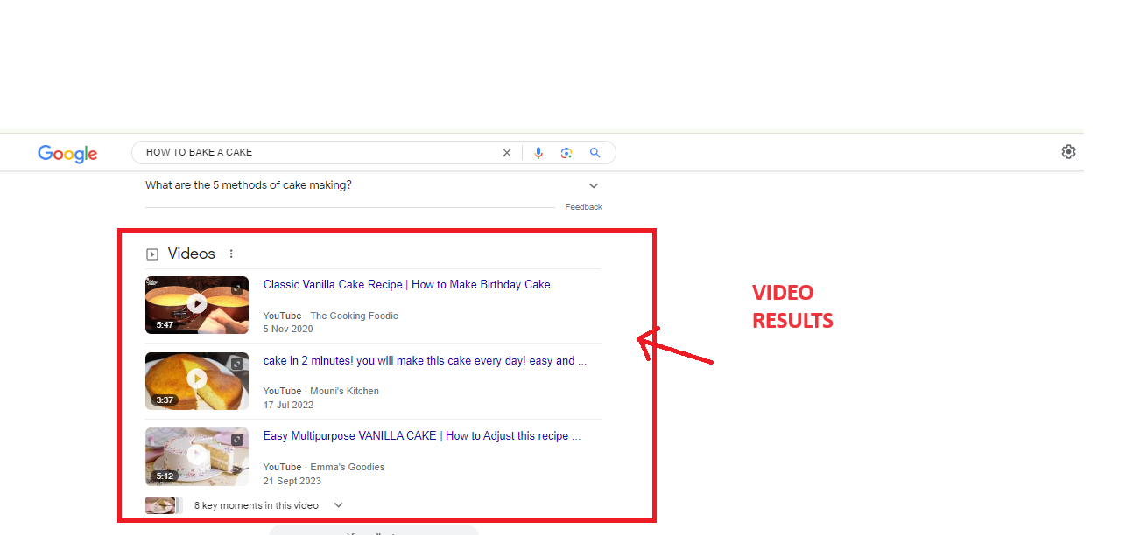Open Google Lens image search

[566, 153]
